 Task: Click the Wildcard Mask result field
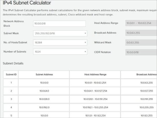pos(141,42)
